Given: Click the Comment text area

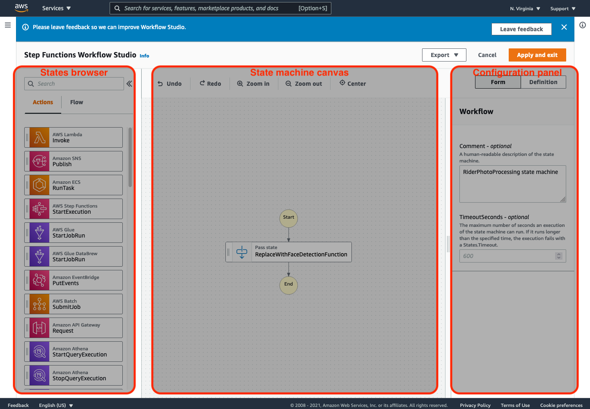Looking at the screenshot, I should 512,184.
